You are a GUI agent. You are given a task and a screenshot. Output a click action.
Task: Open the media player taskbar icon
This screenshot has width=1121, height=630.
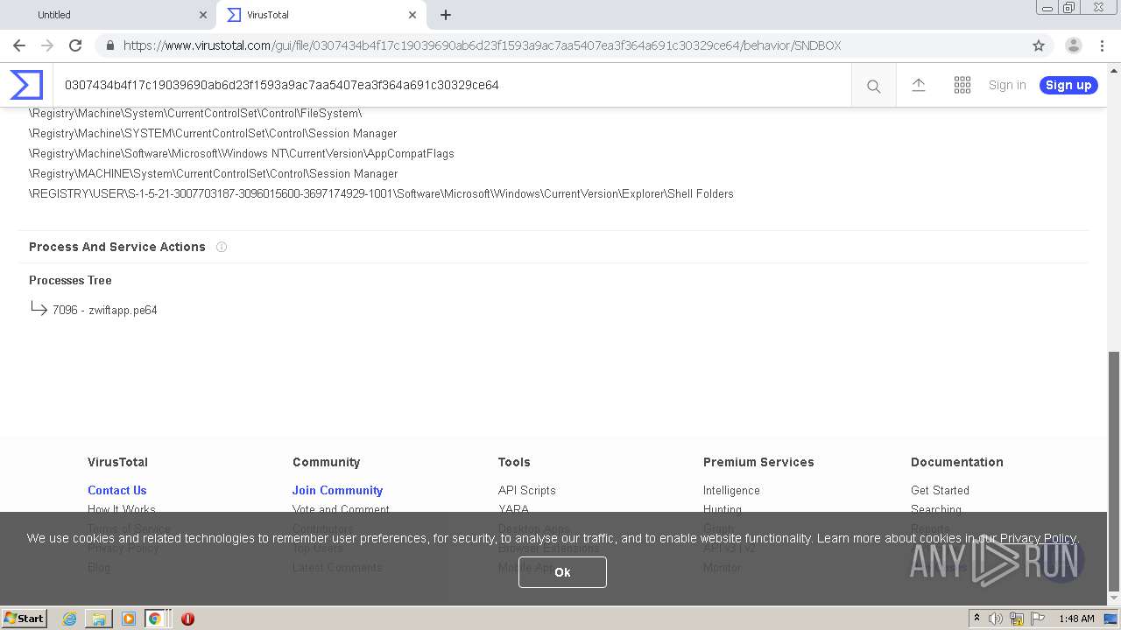pos(129,619)
